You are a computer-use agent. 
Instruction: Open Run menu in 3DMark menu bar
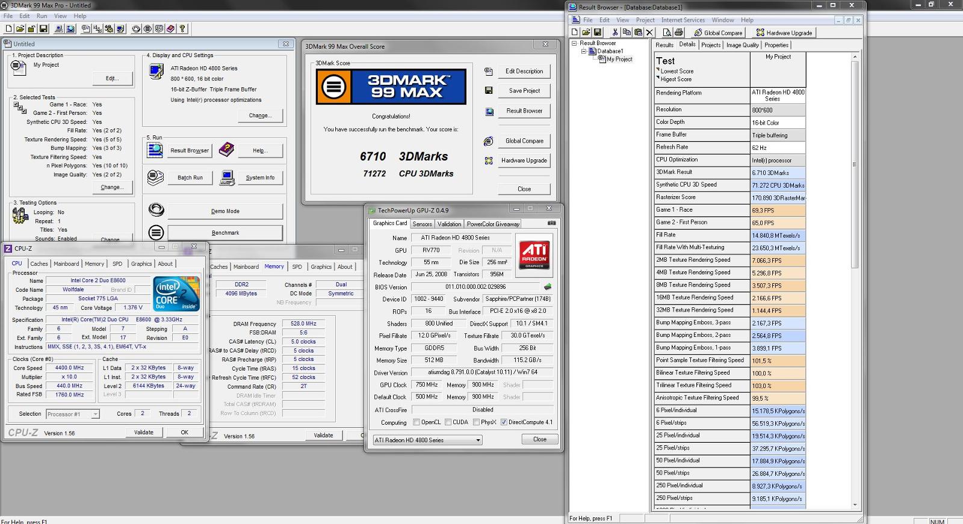[x=42, y=16]
